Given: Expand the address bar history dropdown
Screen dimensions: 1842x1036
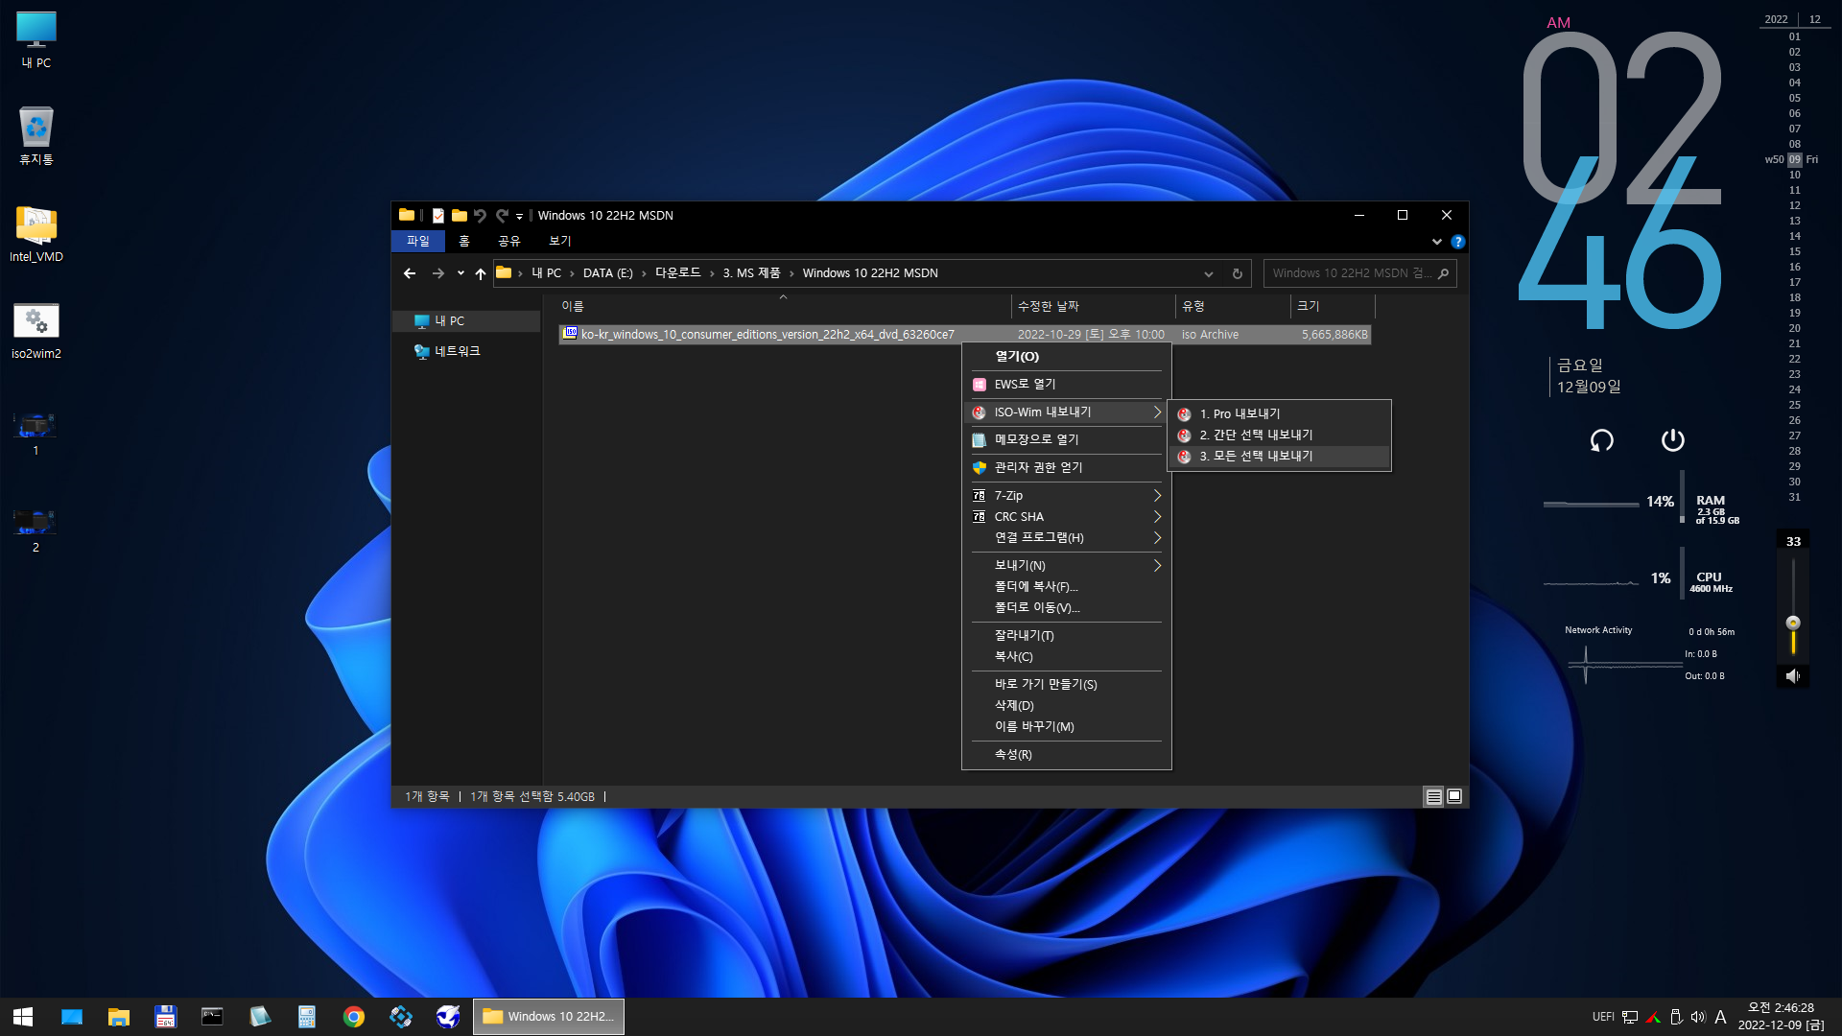Looking at the screenshot, I should click(x=1209, y=273).
